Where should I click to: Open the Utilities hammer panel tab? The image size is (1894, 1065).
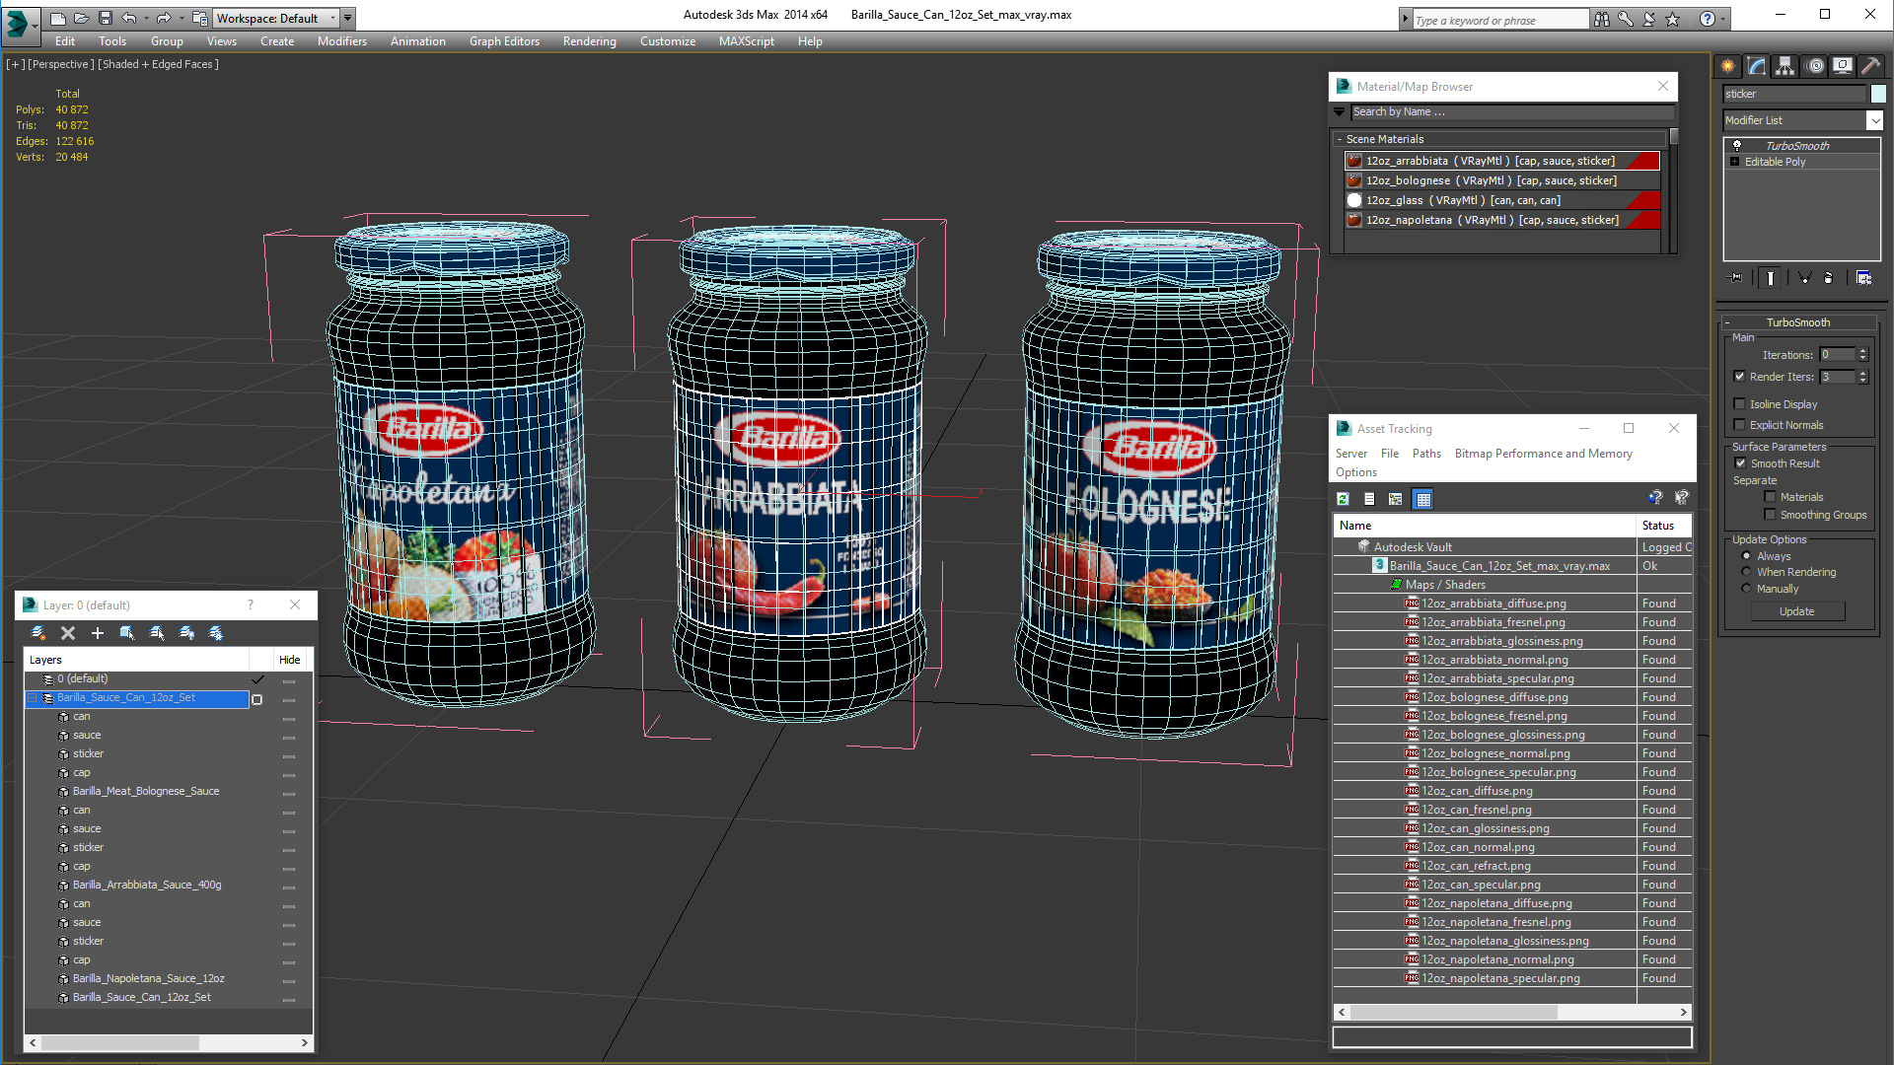click(1870, 66)
